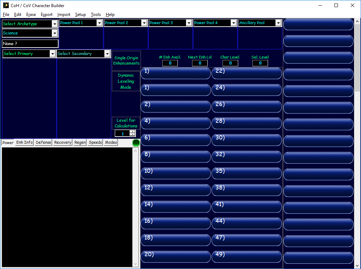Switch to the Enh Info tab
The image size is (361, 269).
[24, 142]
